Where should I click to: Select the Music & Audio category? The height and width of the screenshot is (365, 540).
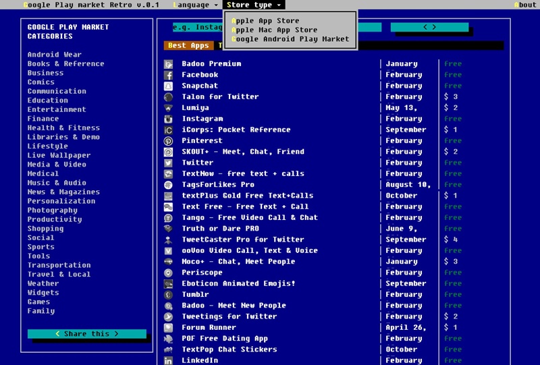(57, 183)
